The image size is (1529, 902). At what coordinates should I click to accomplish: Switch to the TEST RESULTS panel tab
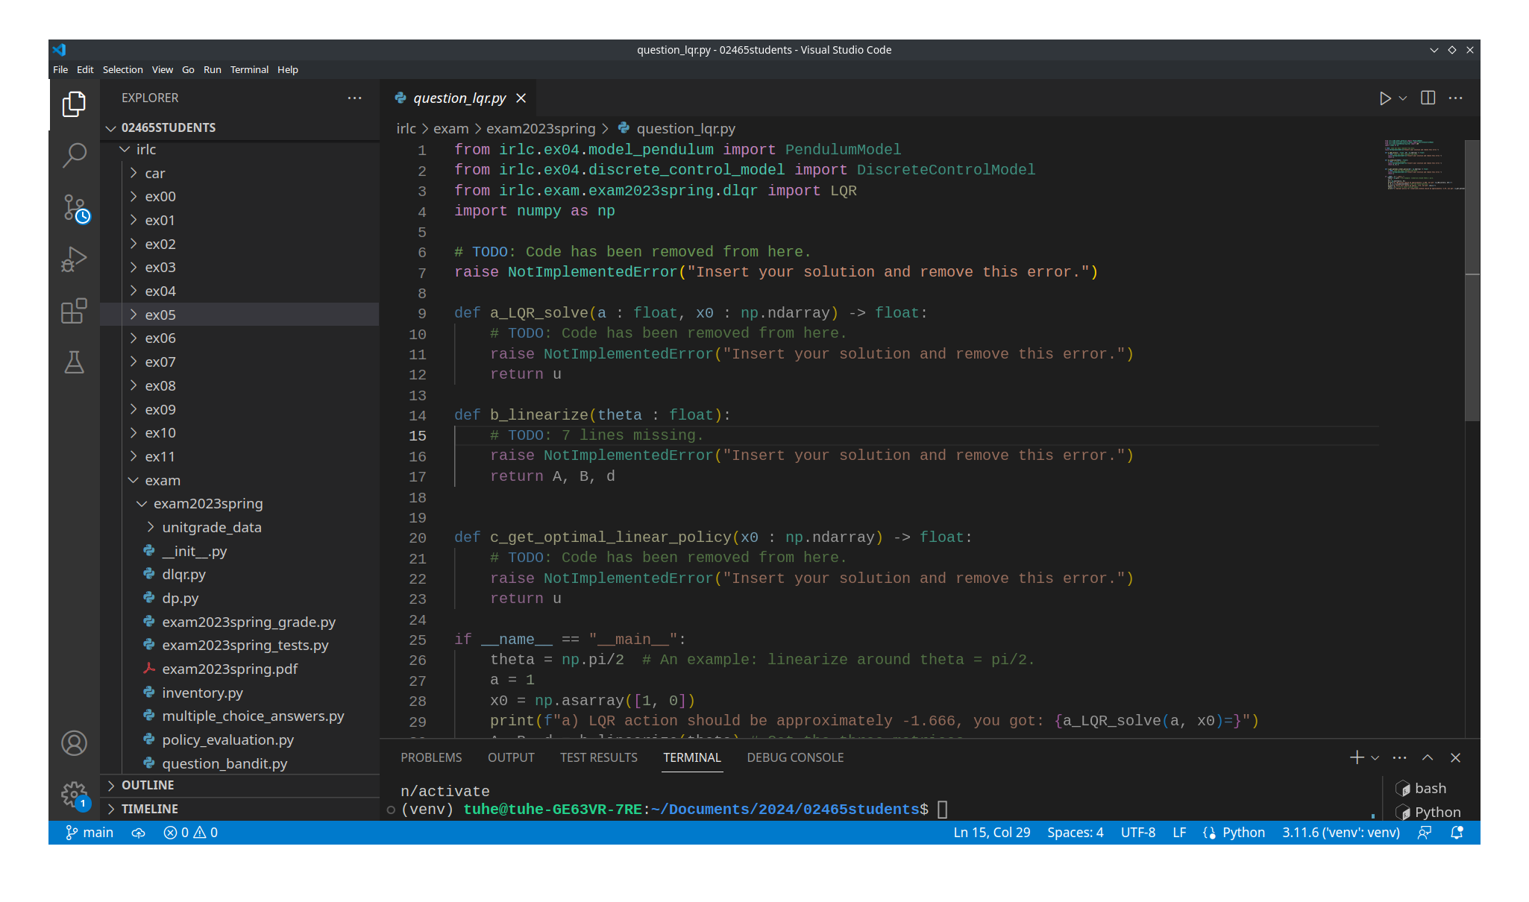click(x=599, y=757)
